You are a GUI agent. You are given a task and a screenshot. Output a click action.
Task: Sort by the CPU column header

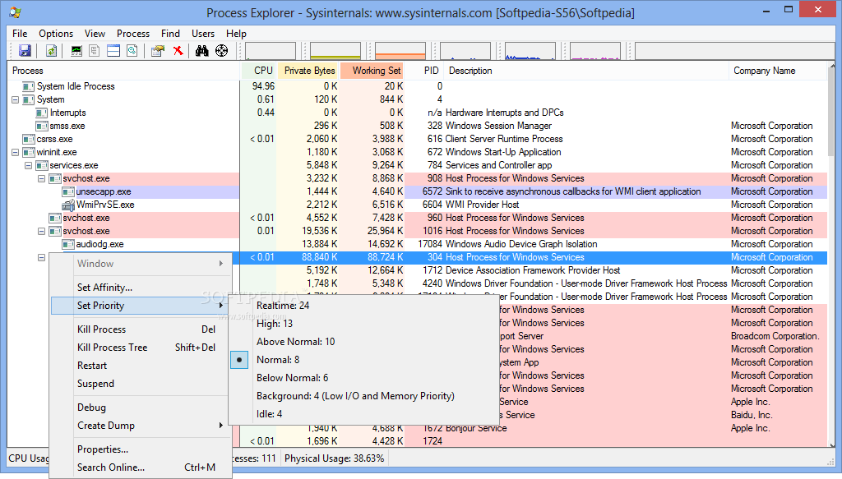point(258,71)
